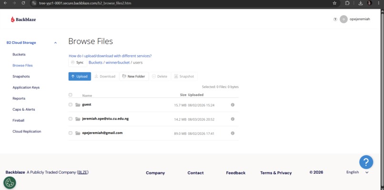This screenshot has height=190, width=384.
Task: Open Company footer link
Action: click(155, 173)
